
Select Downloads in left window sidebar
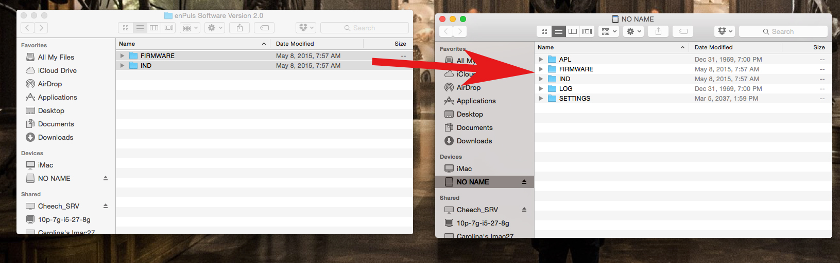(56, 137)
